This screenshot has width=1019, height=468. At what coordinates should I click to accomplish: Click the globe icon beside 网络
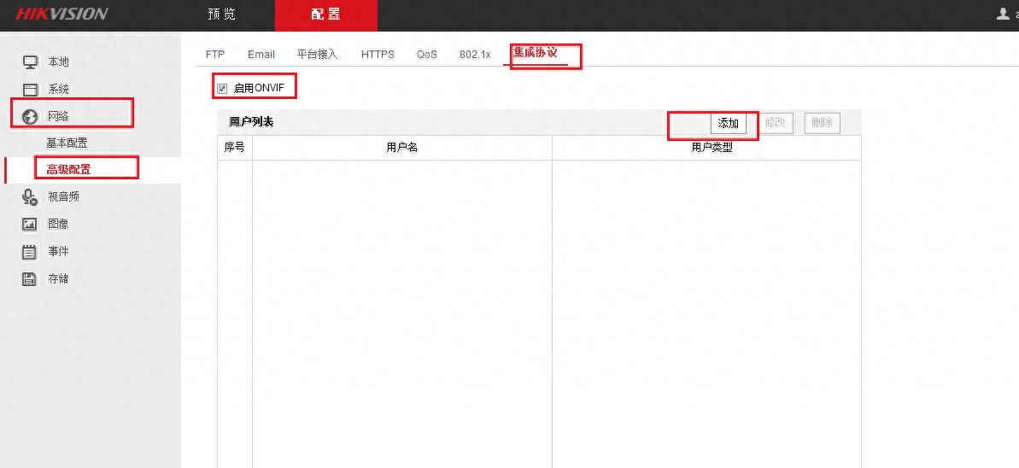[x=30, y=116]
